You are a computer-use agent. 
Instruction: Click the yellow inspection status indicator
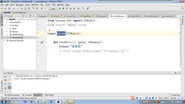click(180, 19)
